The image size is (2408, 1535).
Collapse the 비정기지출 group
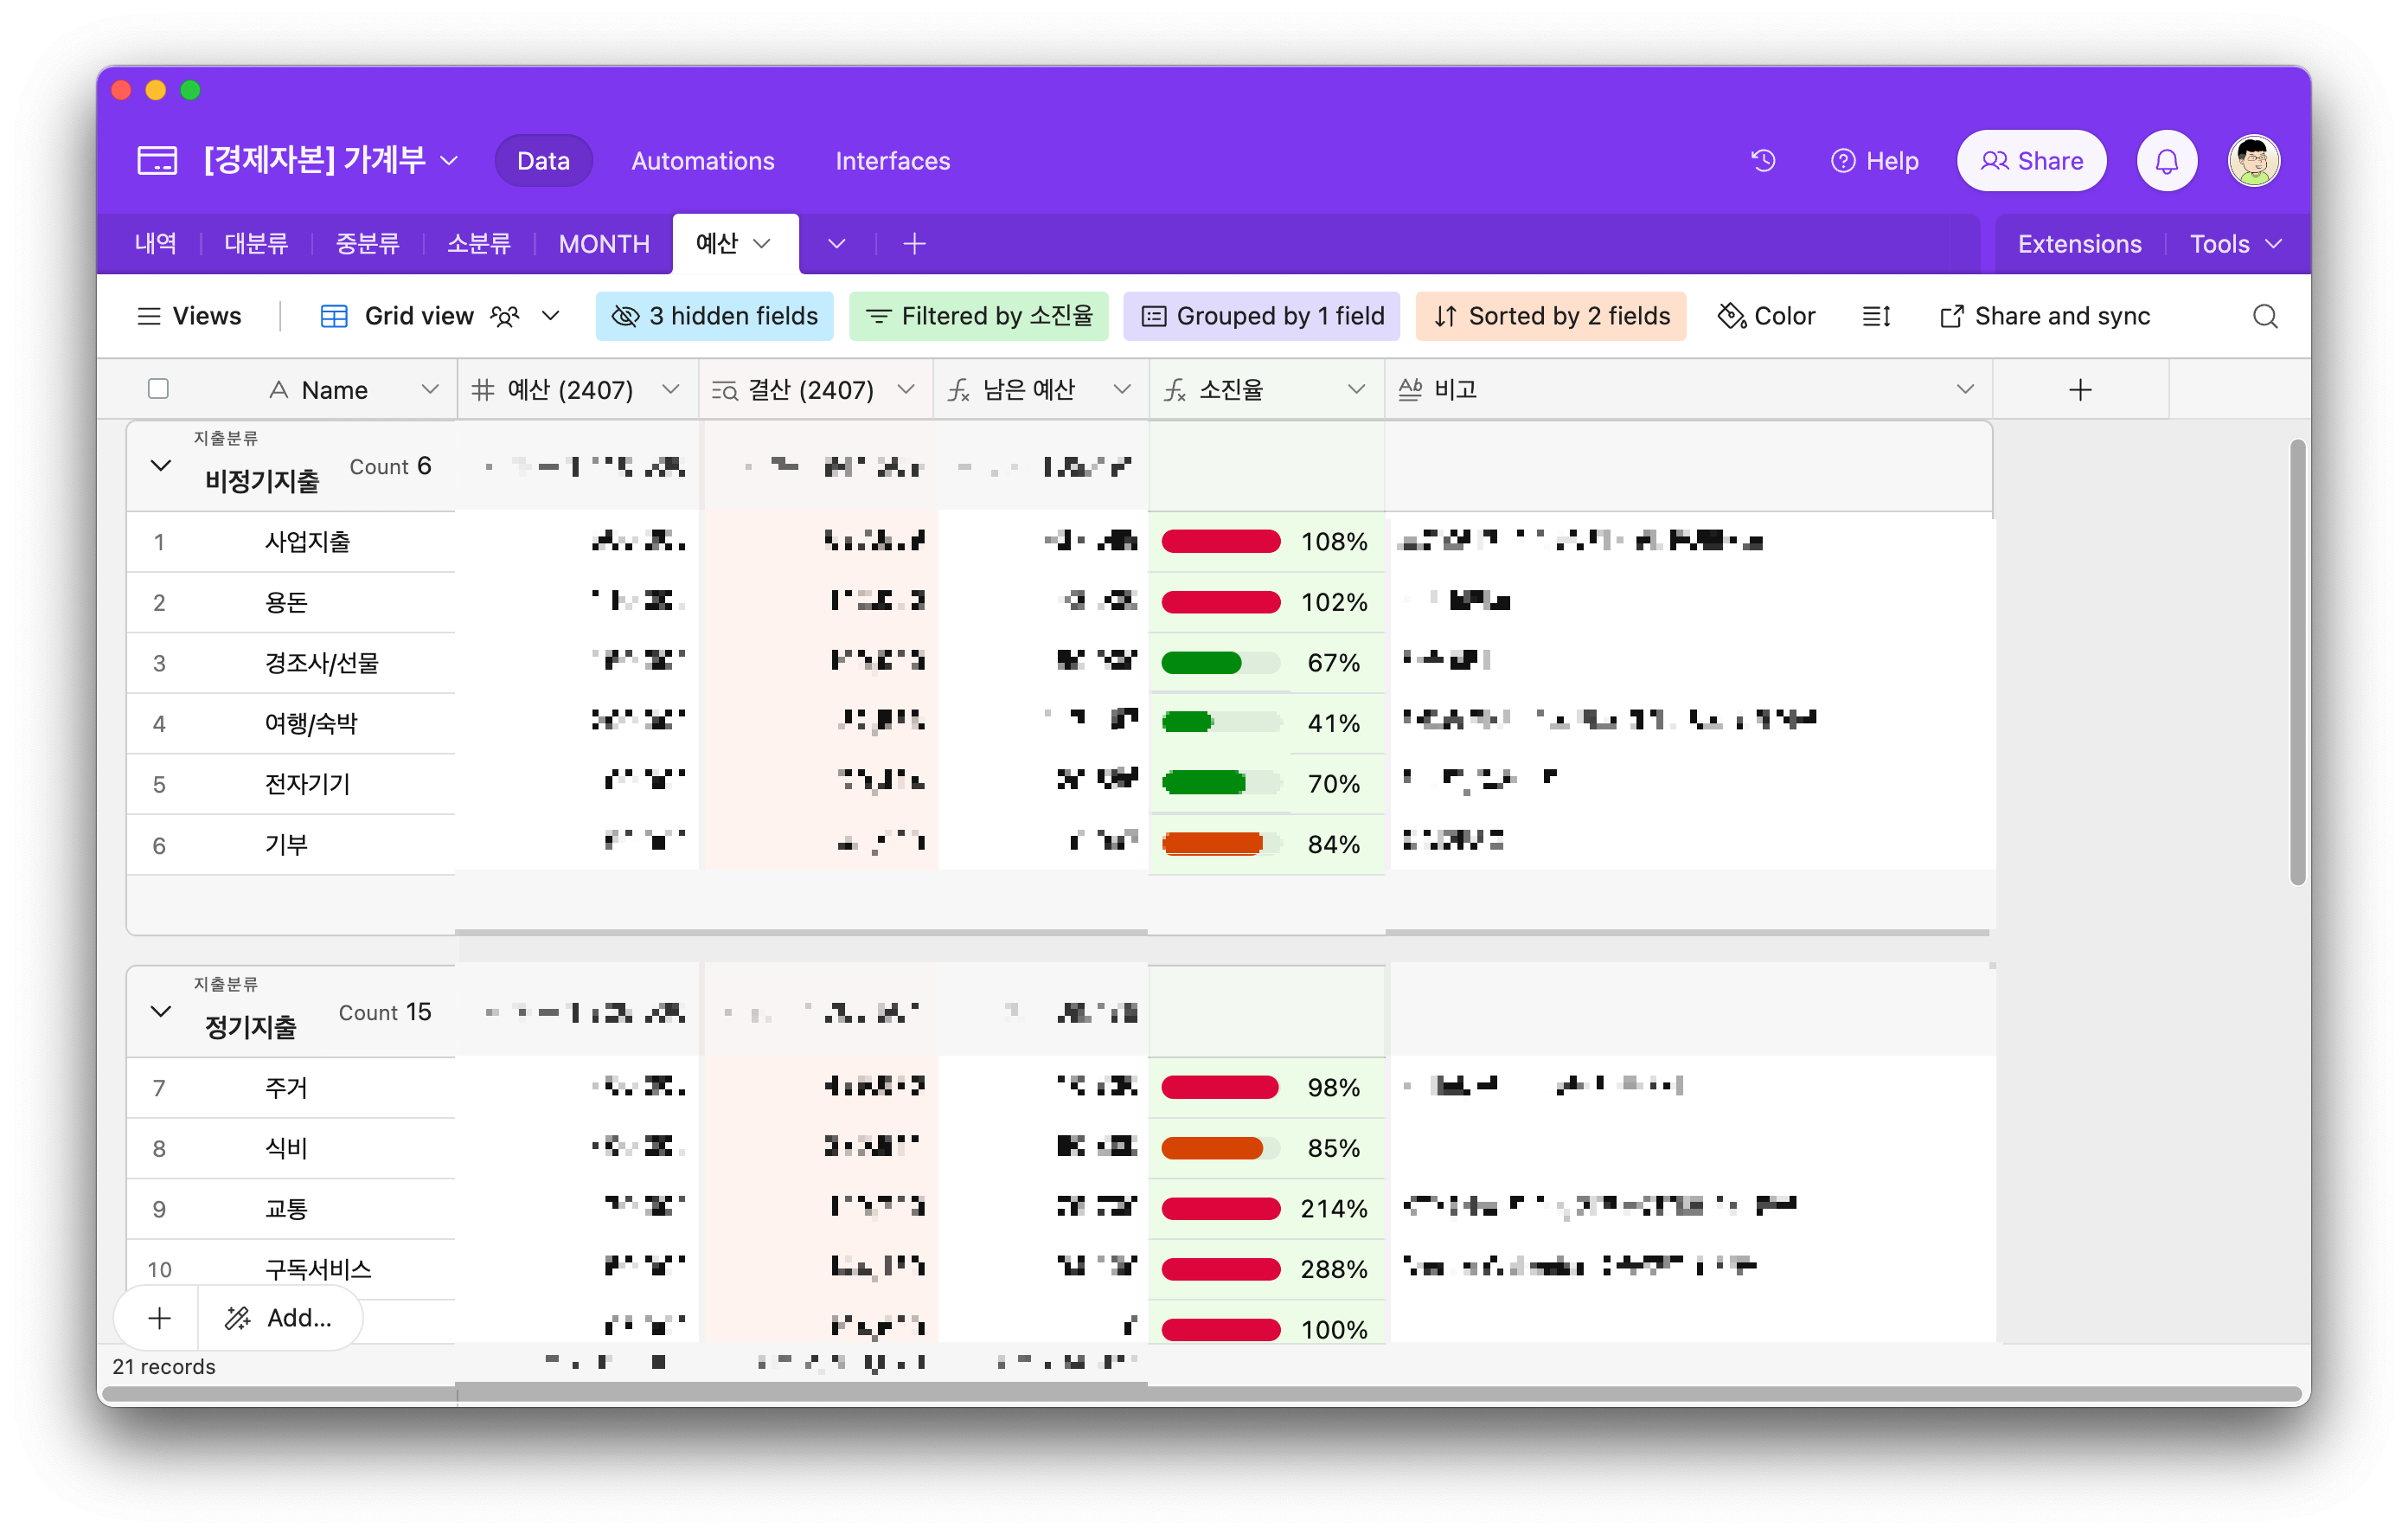click(160, 466)
